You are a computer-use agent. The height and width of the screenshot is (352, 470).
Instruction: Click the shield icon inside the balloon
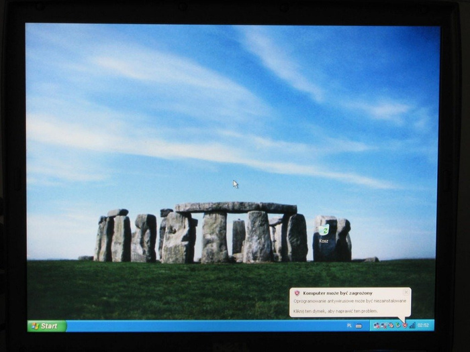point(297,293)
